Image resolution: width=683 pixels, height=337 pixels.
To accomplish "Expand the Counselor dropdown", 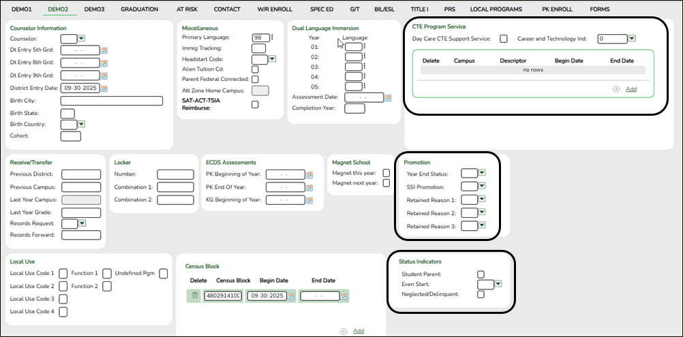I will point(81,39).
